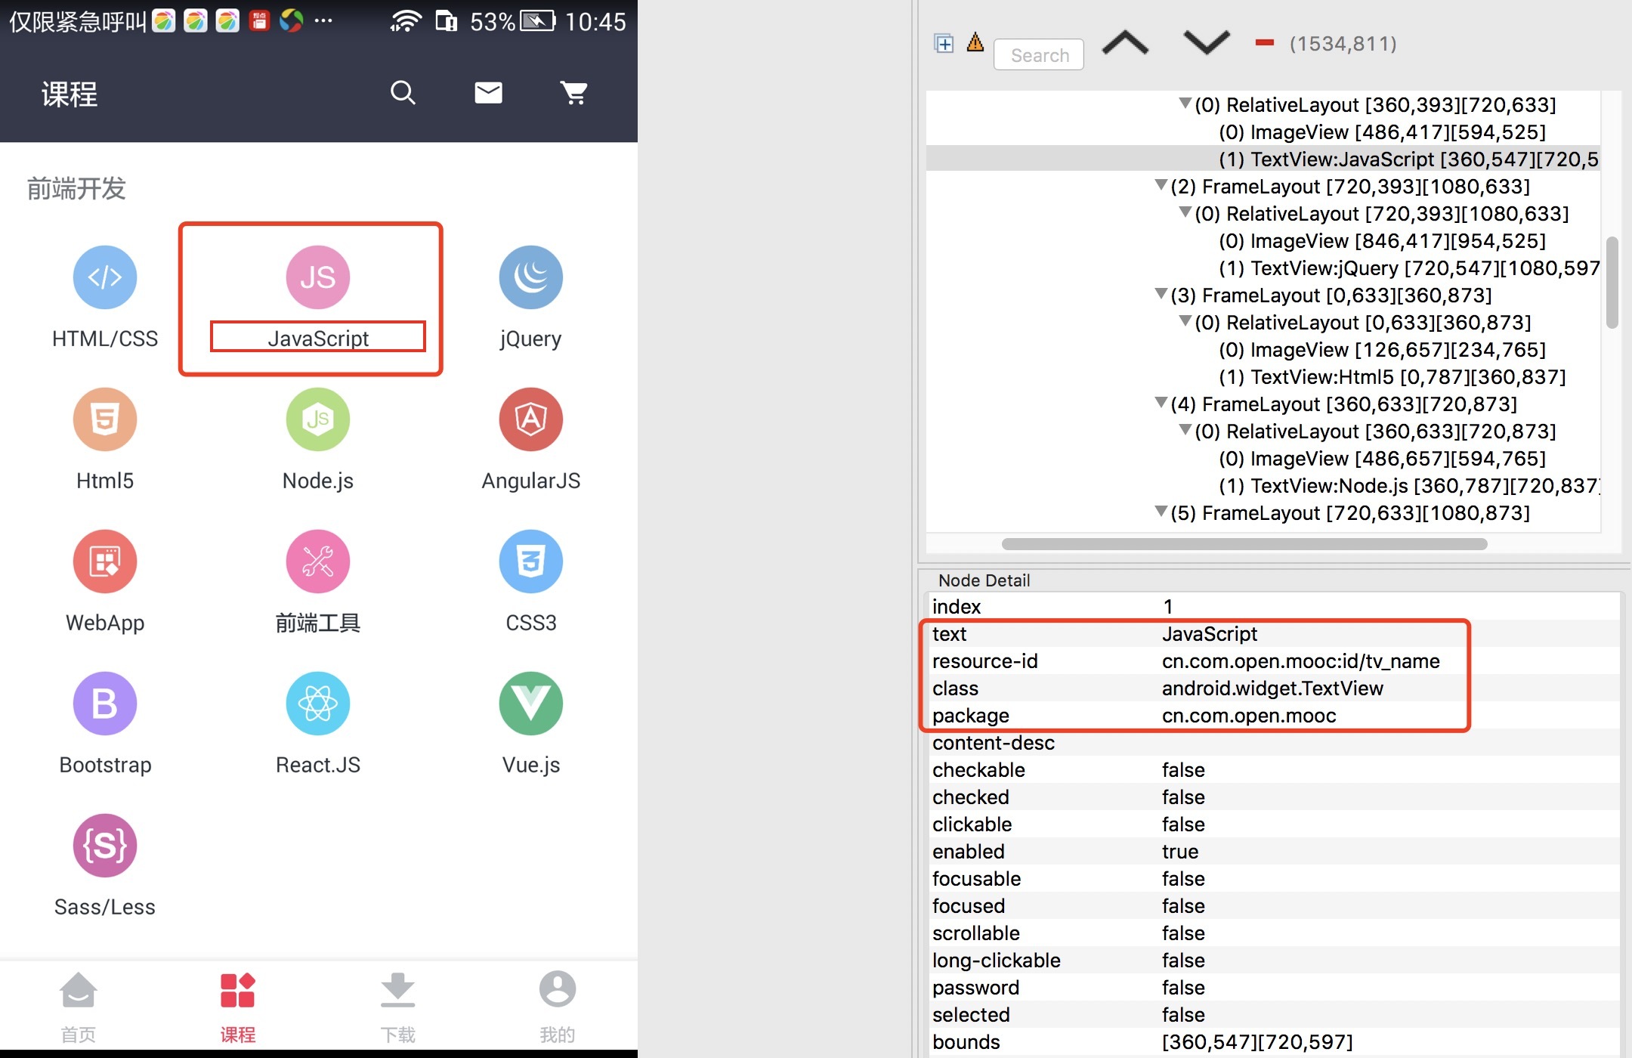Click the warning triangle icon in inspector toolbar
This screenshot has width=1632, height=1058.
(x=975, y=42)
